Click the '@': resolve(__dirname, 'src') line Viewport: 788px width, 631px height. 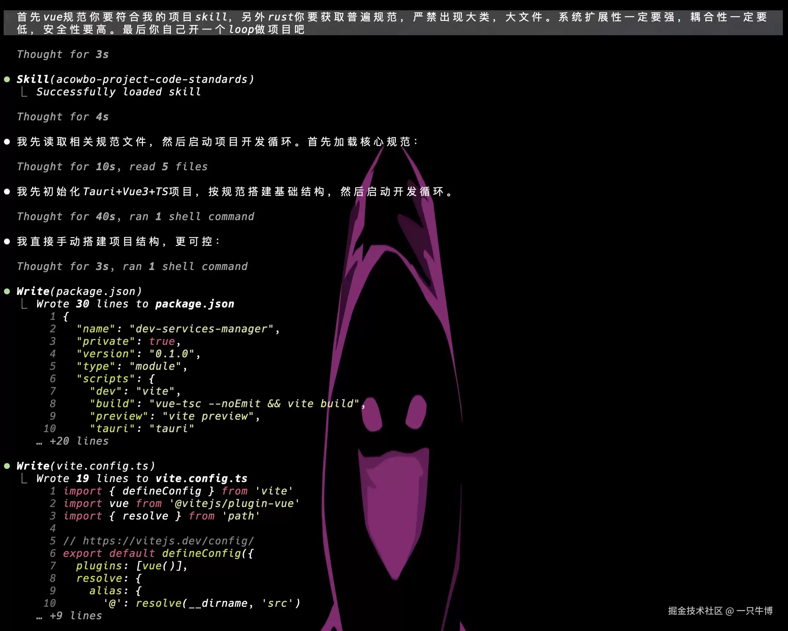pyautogui.click(x=201, y=603)
